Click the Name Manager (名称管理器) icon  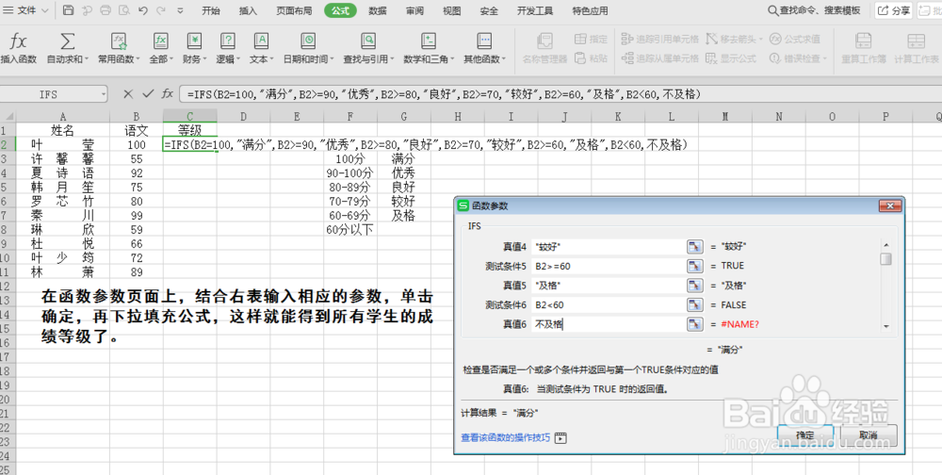[x=544, y=41]
